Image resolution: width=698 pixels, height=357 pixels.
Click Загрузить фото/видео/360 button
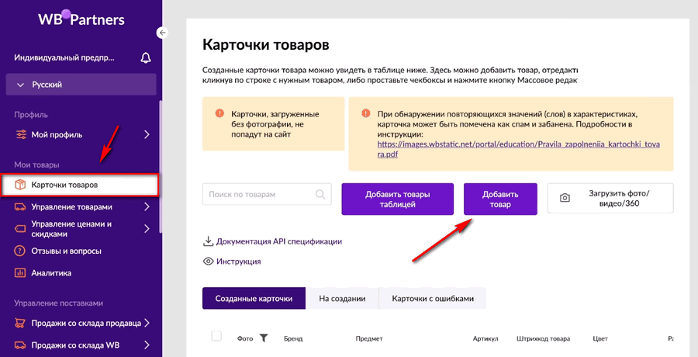point(610,199)
